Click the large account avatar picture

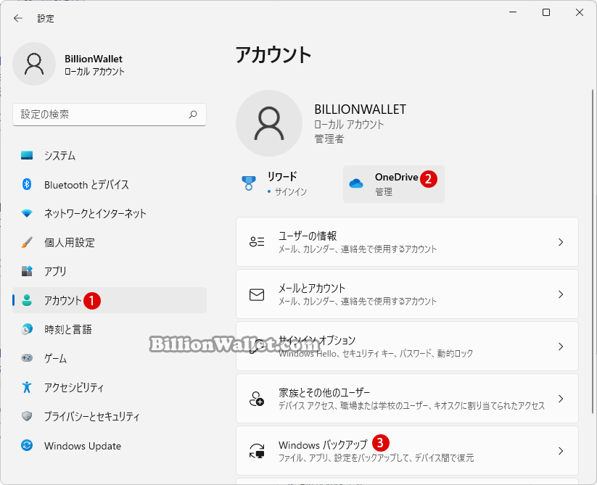269,123
